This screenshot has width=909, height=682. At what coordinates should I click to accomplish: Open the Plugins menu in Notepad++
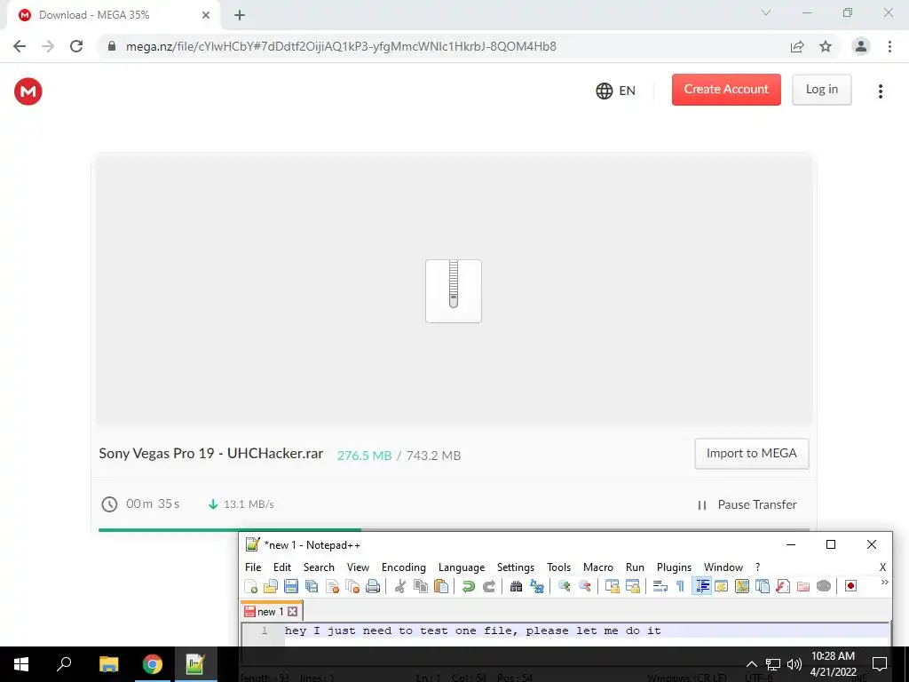[674, 567]
